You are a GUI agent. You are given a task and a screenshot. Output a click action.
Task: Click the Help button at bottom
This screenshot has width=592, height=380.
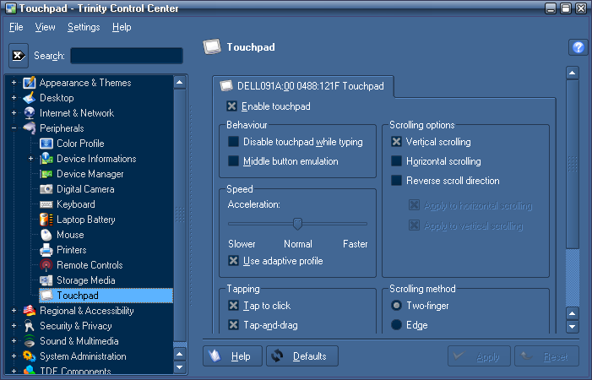[232, 356]
